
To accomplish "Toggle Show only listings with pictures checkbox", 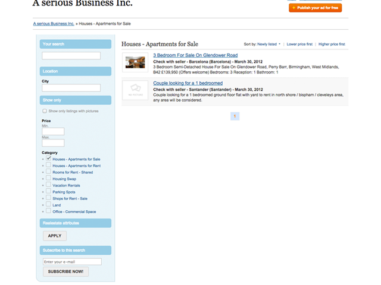I will [x=45, y=111].
